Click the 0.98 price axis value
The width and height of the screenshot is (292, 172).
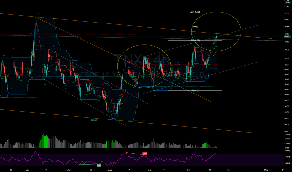point(287,13)
